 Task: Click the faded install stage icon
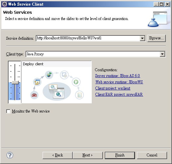point(64,75)
